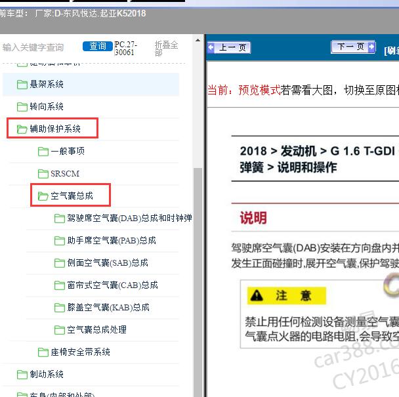Screen dimensions: 399x397
Task: Click the vehicle model text 起亚K52018
Action: (123, 13)
